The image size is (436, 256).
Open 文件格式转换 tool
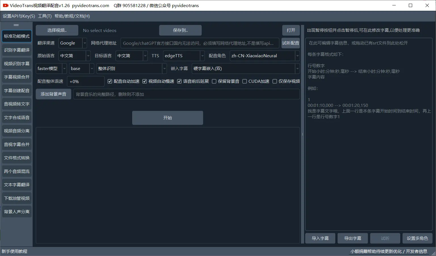[17, 158]
